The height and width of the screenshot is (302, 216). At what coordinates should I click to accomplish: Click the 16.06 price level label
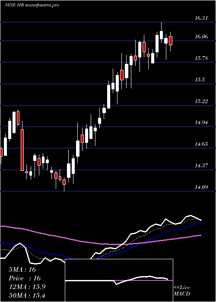point(201,37)
